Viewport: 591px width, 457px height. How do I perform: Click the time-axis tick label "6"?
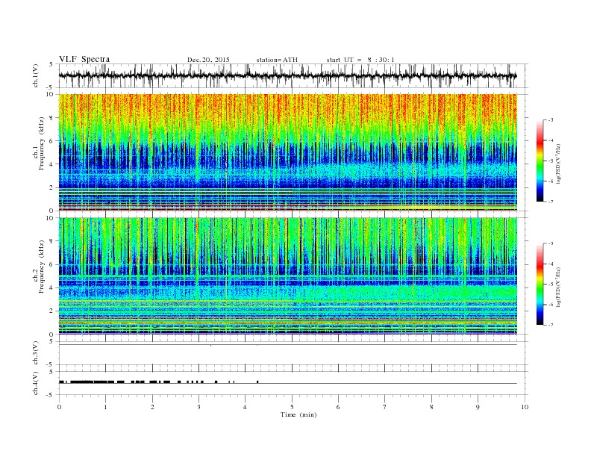point(338,407)
